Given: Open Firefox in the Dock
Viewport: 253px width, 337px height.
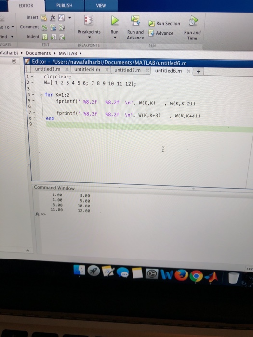Looking at the screenshot, I should click(181, 275).
